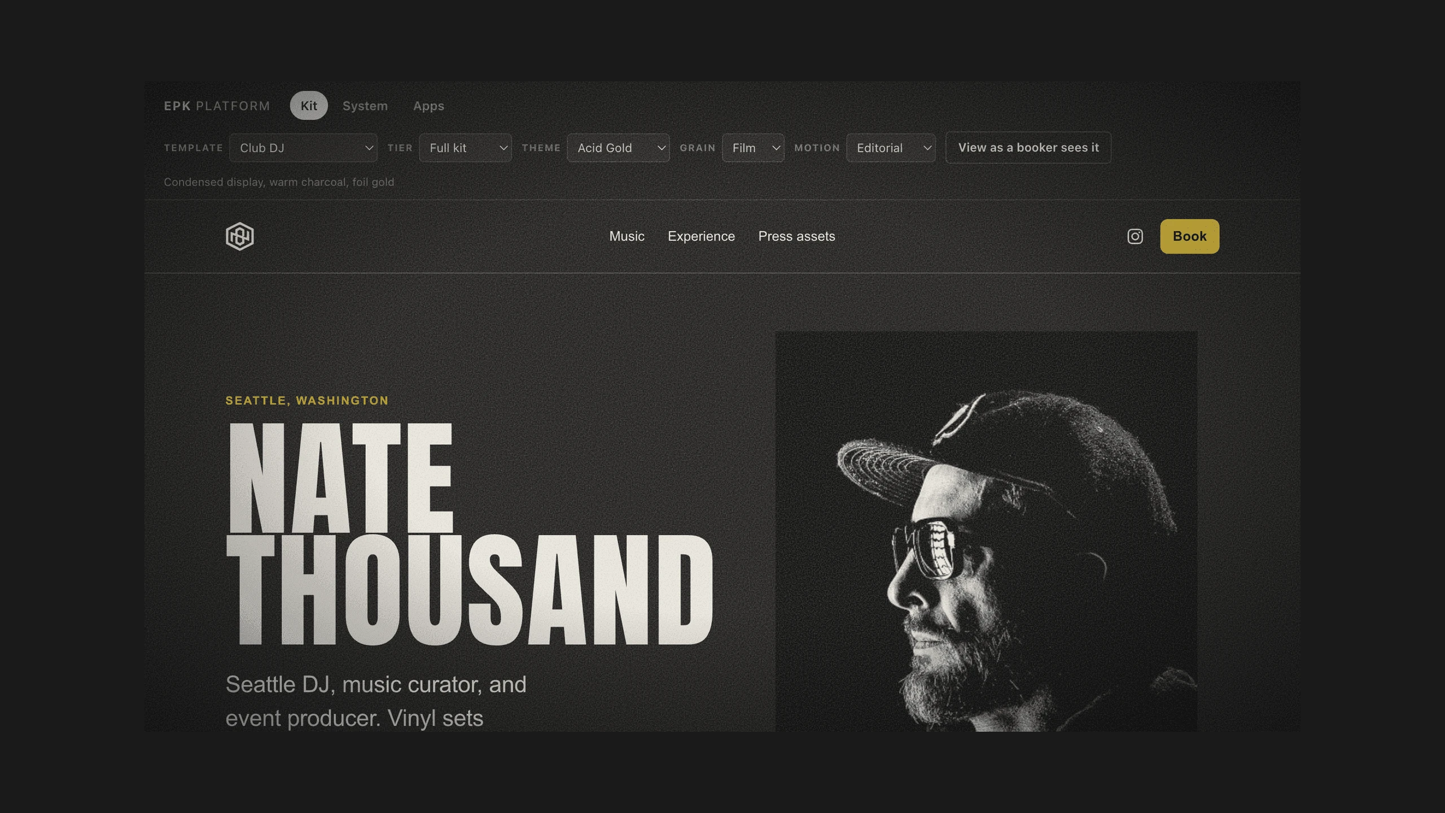Expand the Tier dropdown set to Full kit
Viewport: 1445px width, 813px height.
tap(466, 148)
